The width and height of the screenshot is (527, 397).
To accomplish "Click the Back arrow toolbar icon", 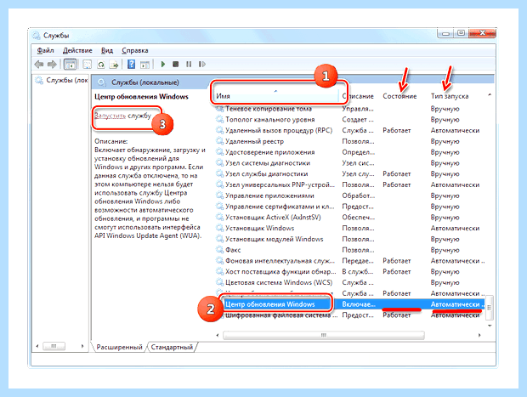I will tap(39, 64).
